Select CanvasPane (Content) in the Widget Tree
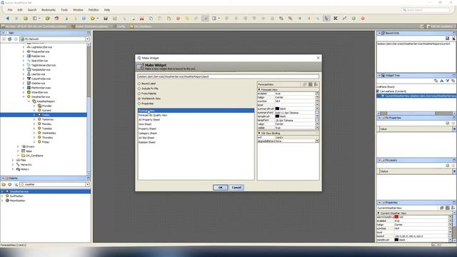The width and height of the screenshot is (457, 257). (x=393, y=91)
